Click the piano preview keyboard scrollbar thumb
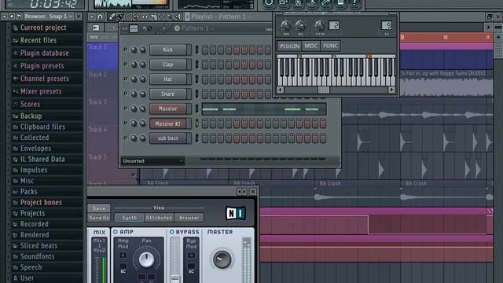Viewport: 503px width, 283px height. 323,90
